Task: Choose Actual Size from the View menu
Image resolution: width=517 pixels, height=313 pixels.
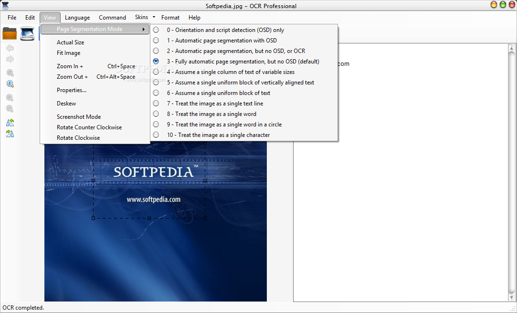Action: 95,42
